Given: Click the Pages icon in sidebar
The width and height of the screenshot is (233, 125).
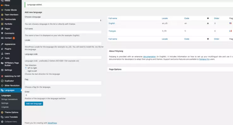Looking at the screenshot, I should 2,29.
